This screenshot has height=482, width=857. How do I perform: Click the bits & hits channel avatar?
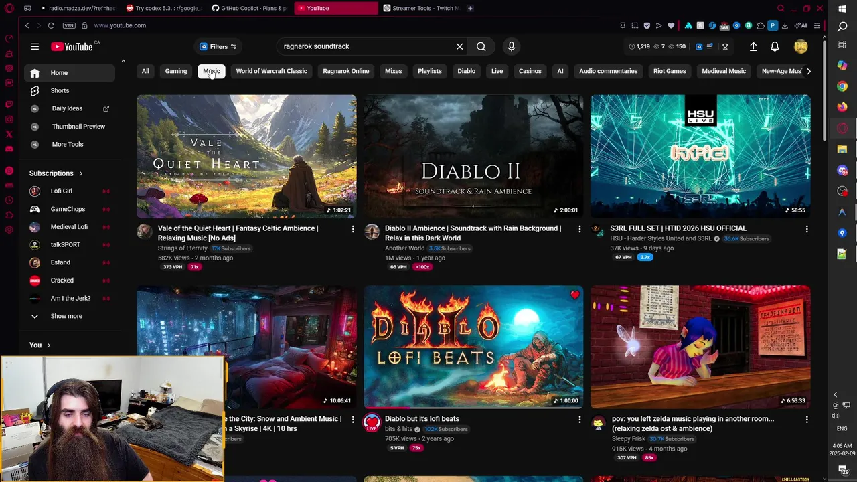[x=372, y=422]
